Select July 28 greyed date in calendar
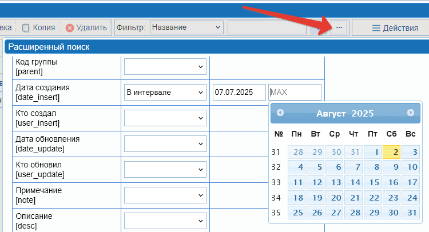This screenshot has width=429, height=232. click(x=296, y=152)
